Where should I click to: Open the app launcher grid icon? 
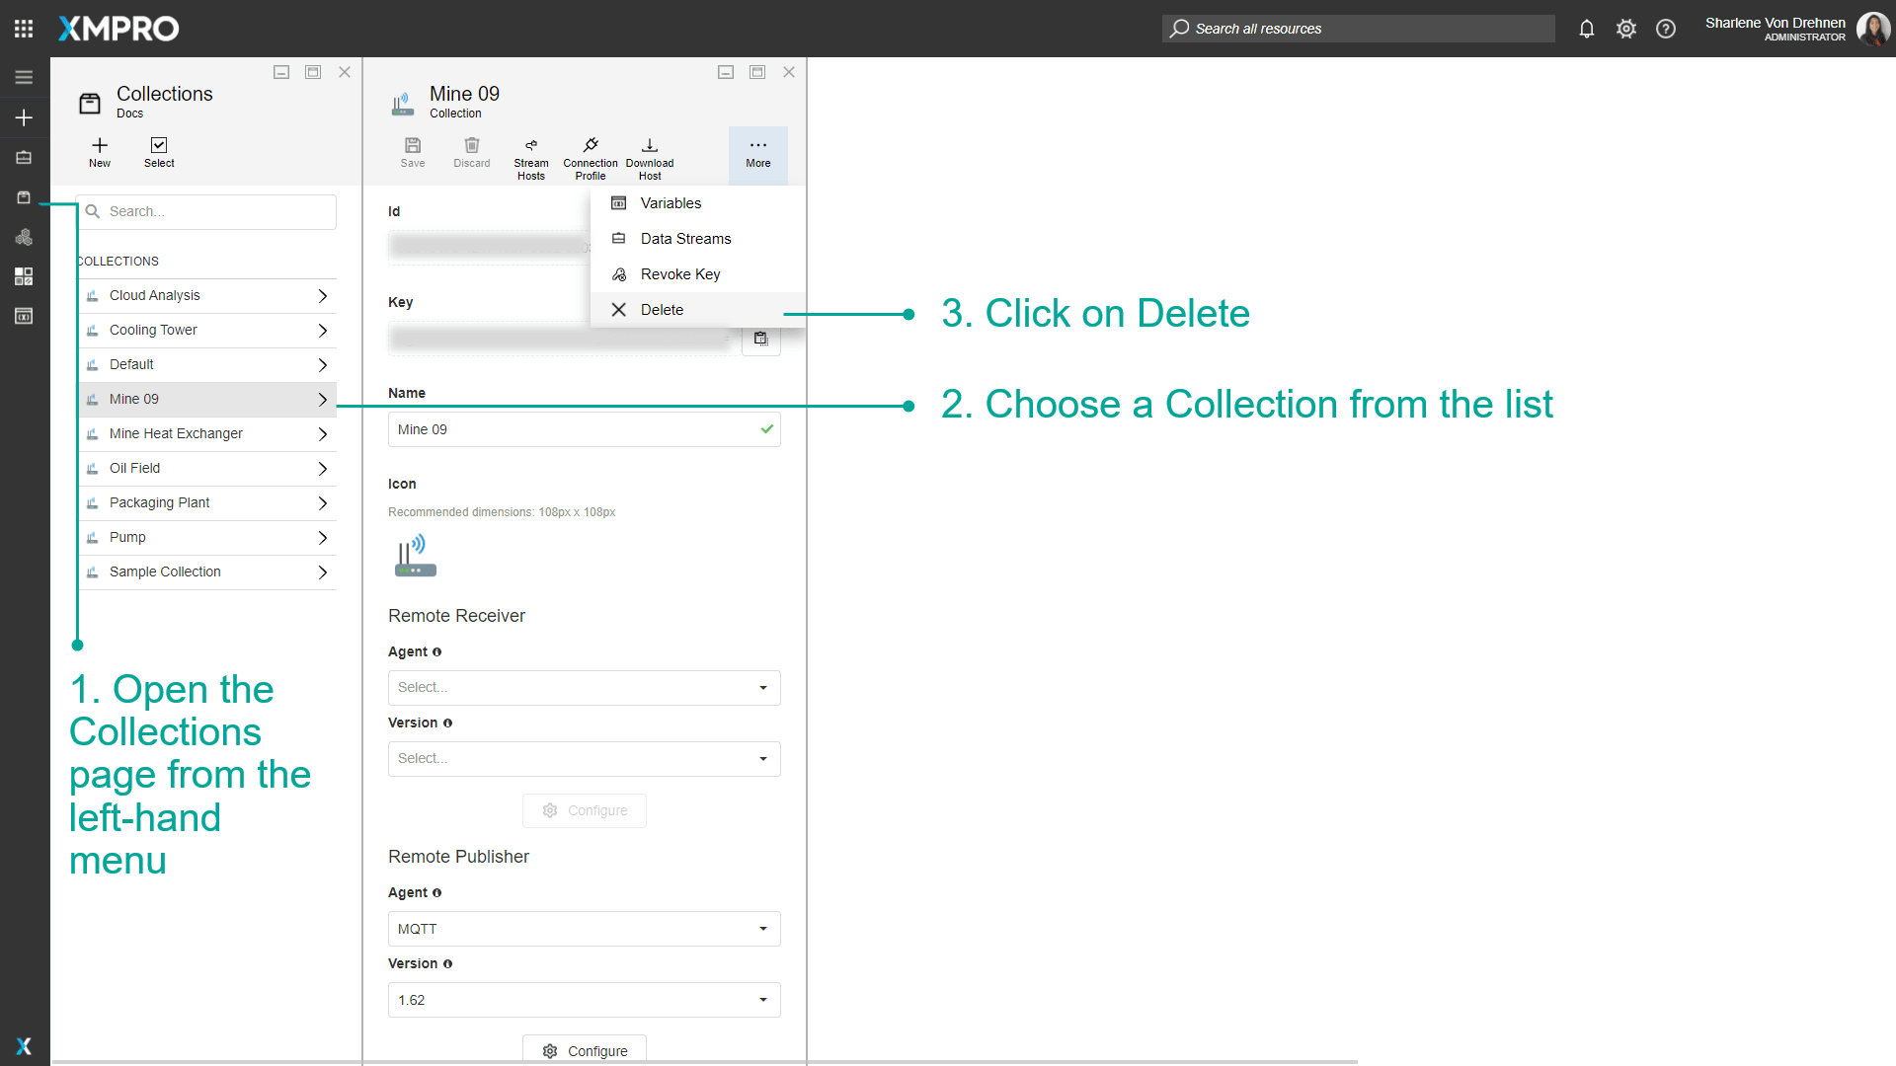click(24, 29)
